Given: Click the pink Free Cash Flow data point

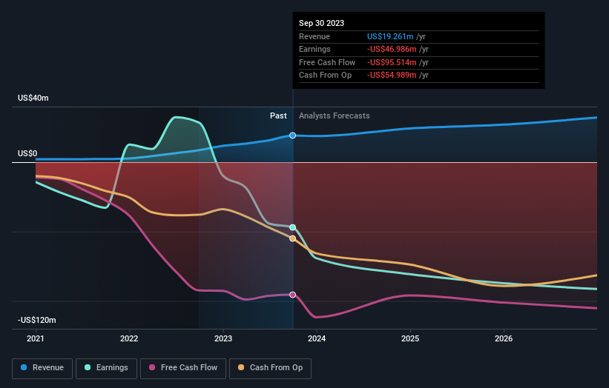Looking at the screenshot, I should click(292, 295).
